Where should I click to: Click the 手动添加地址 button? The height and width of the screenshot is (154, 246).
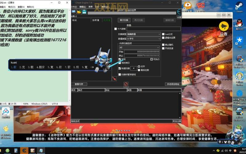pyautogui.click(x=173, y=84)
